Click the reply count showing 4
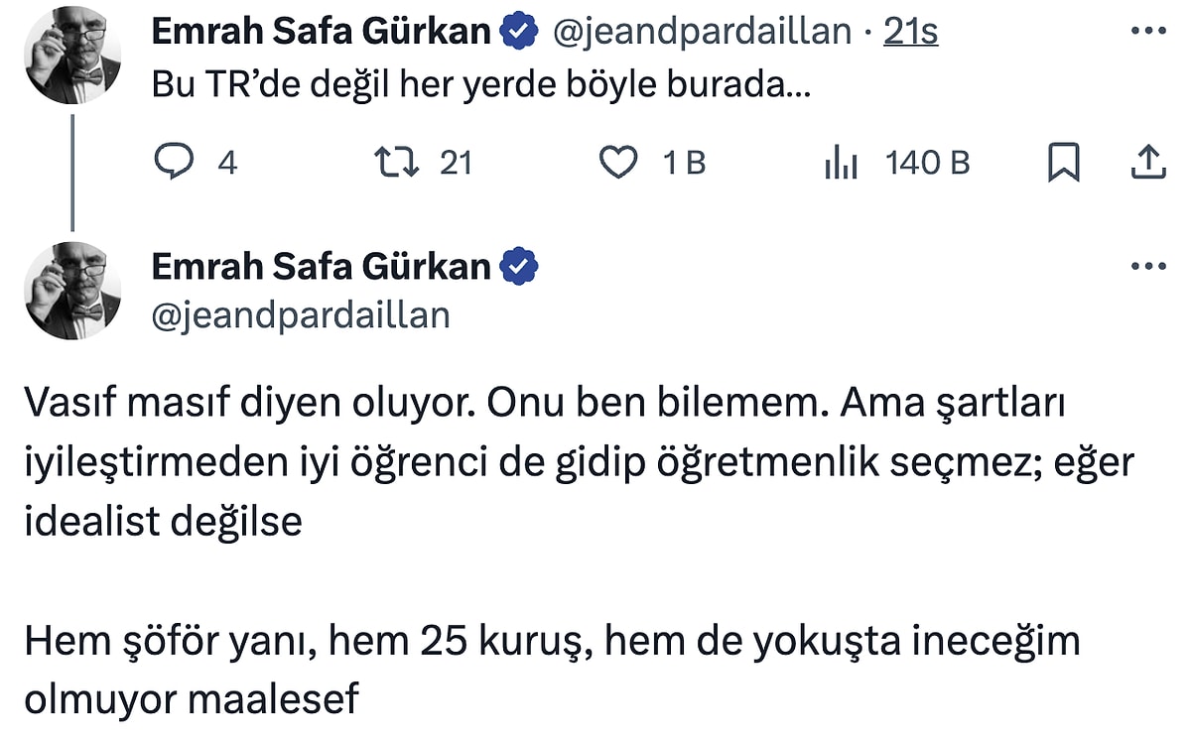Viewport: 1191px width, 741px height. click(x=226, y=162)
